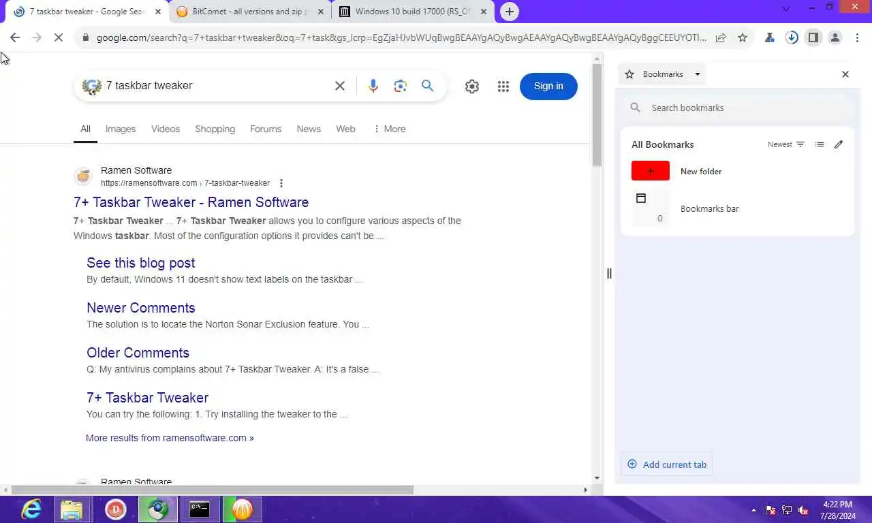Open BitComet from the taskbar
This screenshot has width=872, height=523.
tap(242, 509)
